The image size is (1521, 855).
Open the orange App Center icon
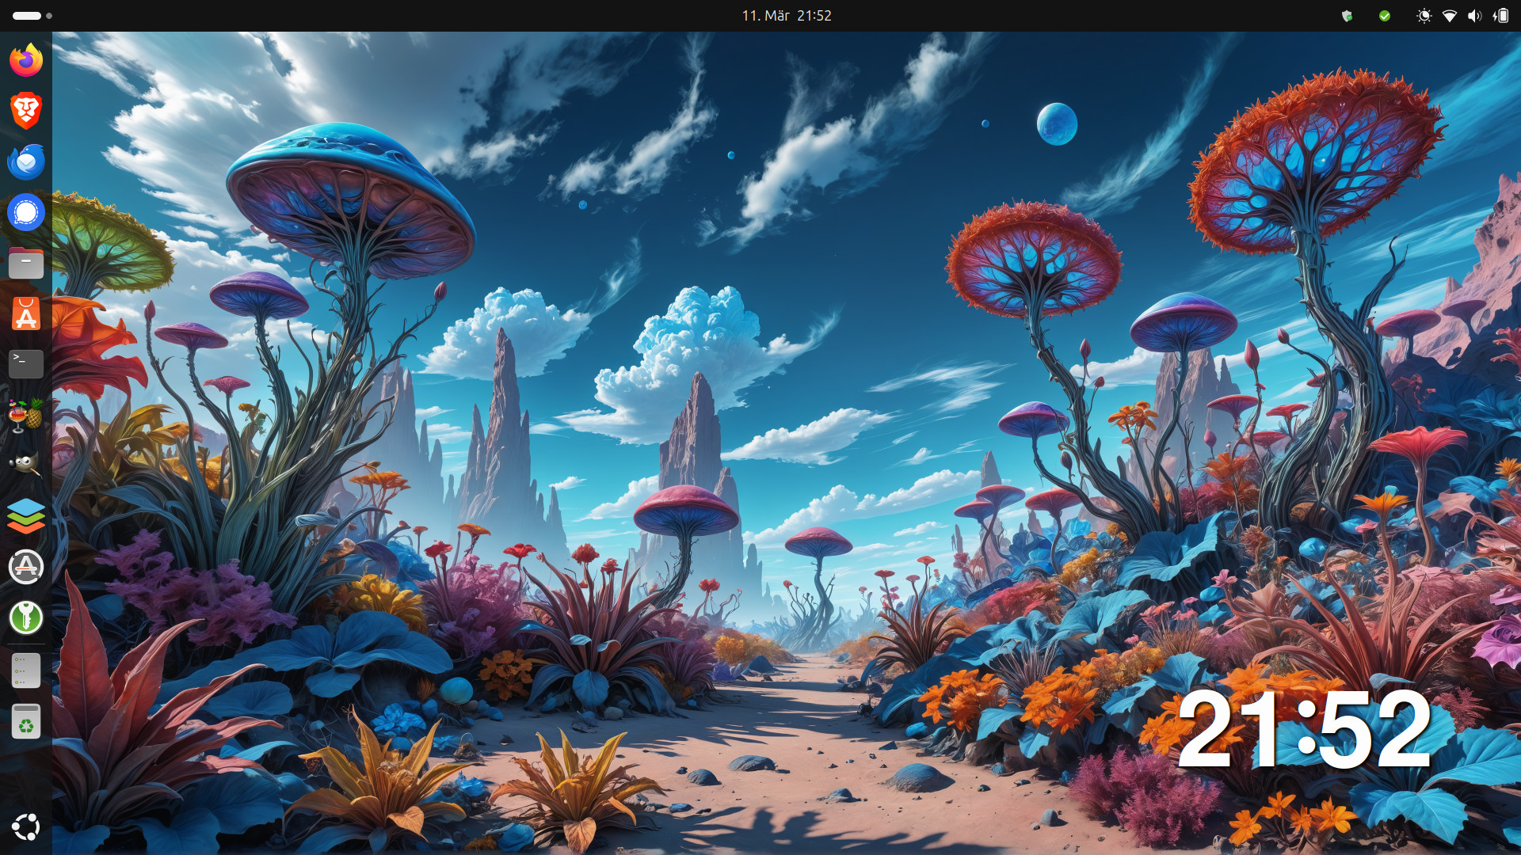(26, 313)
